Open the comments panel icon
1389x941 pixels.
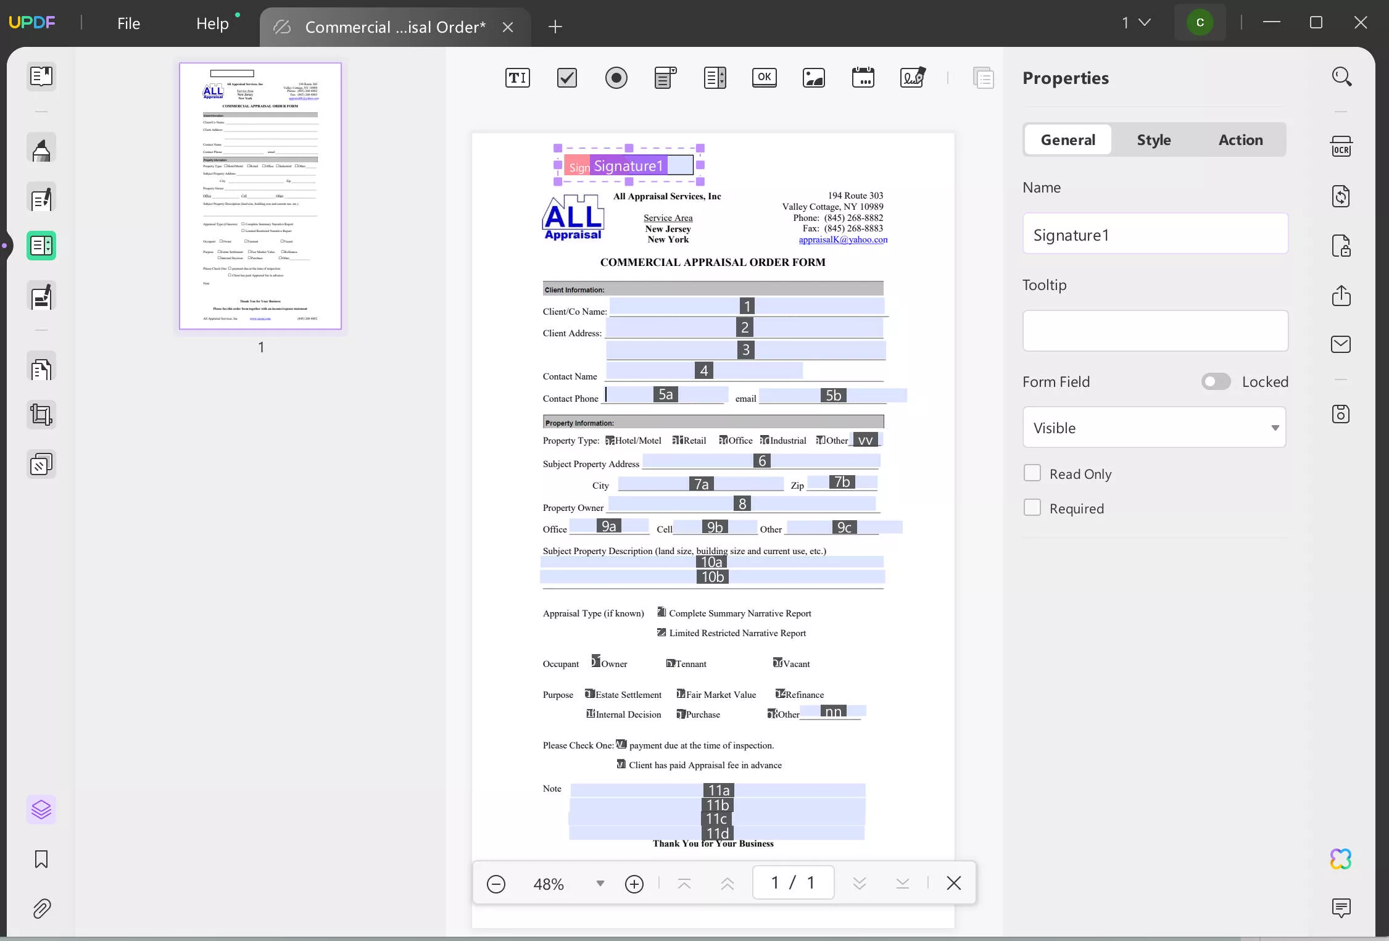[x=1341, y=908]
